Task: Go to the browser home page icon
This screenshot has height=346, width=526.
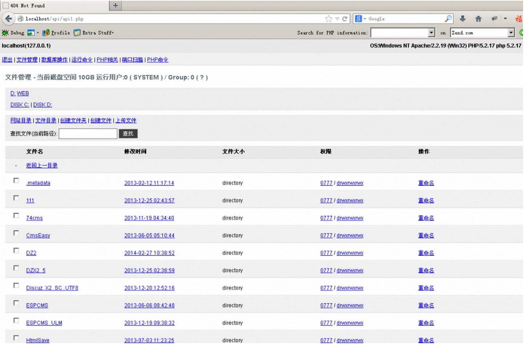Action: (478, 19)
